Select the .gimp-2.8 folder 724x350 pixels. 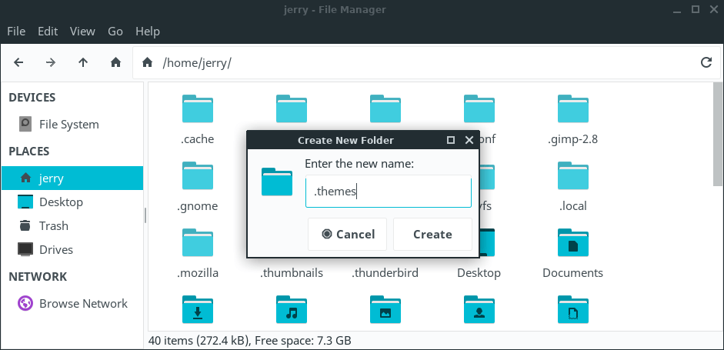coord(572,110)
